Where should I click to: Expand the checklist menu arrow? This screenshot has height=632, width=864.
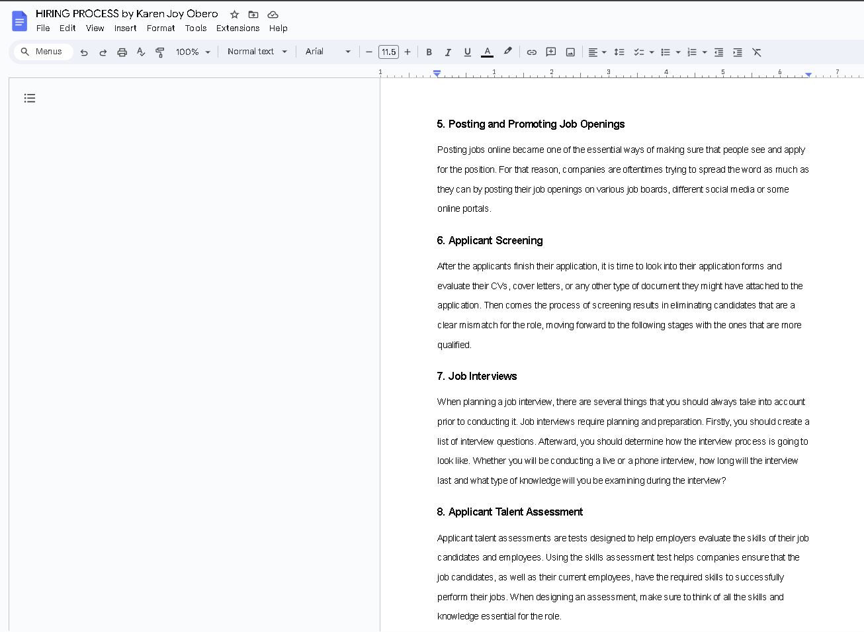tap(652, 52)
